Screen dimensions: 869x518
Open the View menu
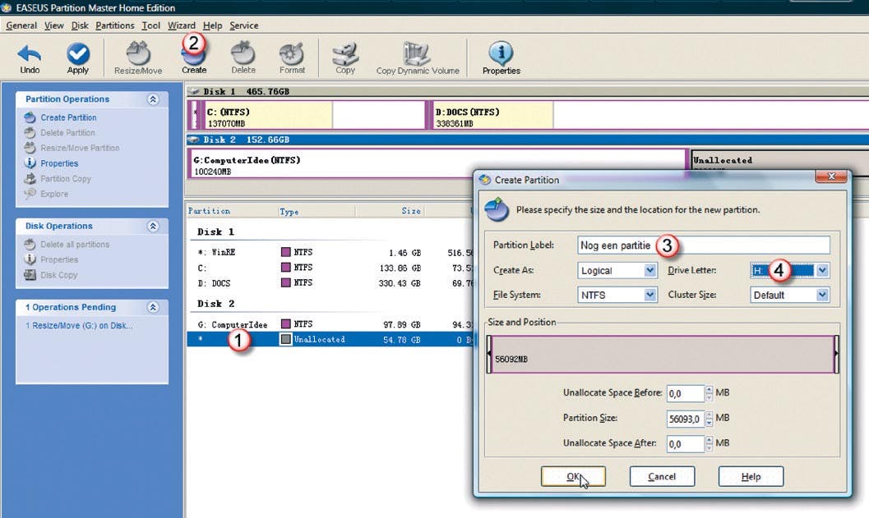point(53,25)
